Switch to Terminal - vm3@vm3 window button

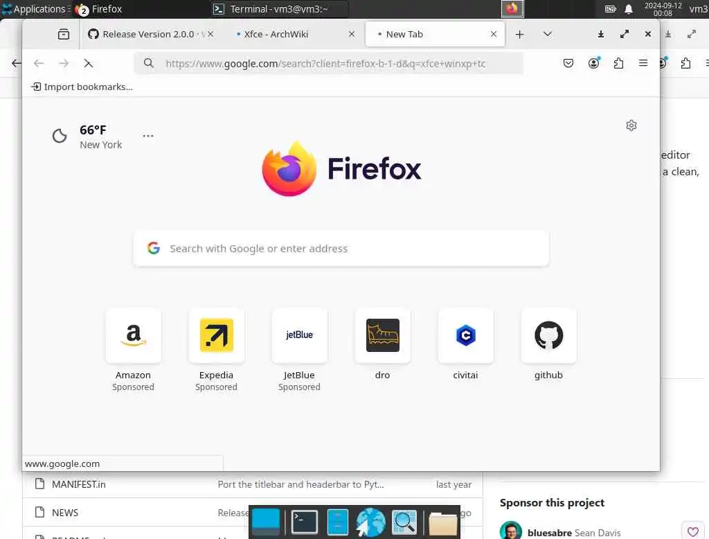pos(279,9)
